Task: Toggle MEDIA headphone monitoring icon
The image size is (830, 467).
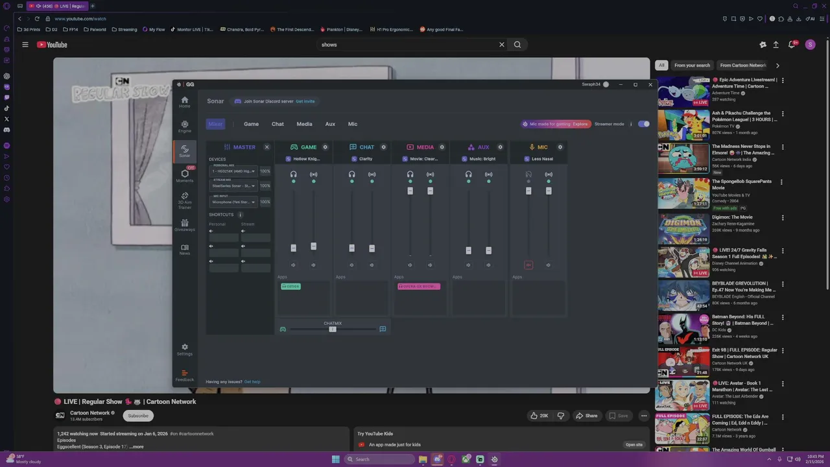Action: pyautogui.click(x=410, y=174)
